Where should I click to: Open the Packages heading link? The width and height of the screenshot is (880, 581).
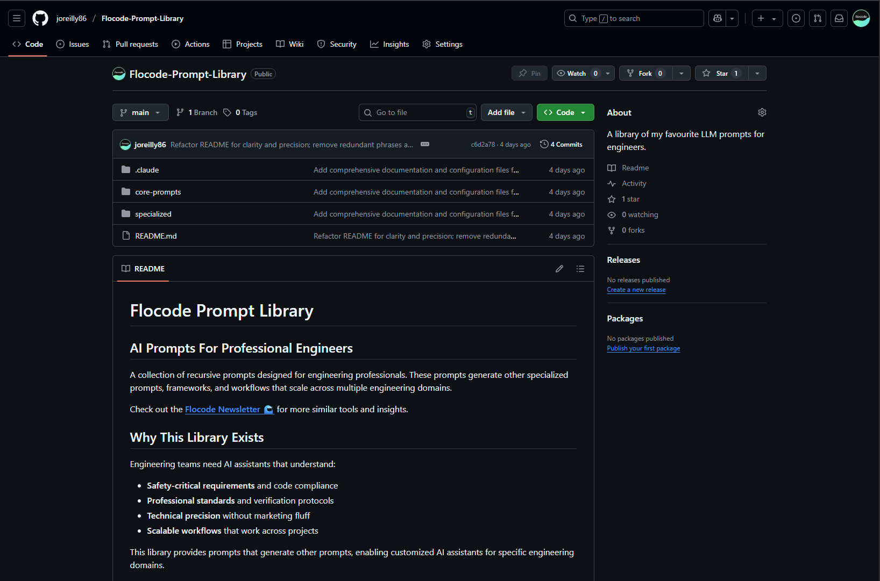coord(625,319)
